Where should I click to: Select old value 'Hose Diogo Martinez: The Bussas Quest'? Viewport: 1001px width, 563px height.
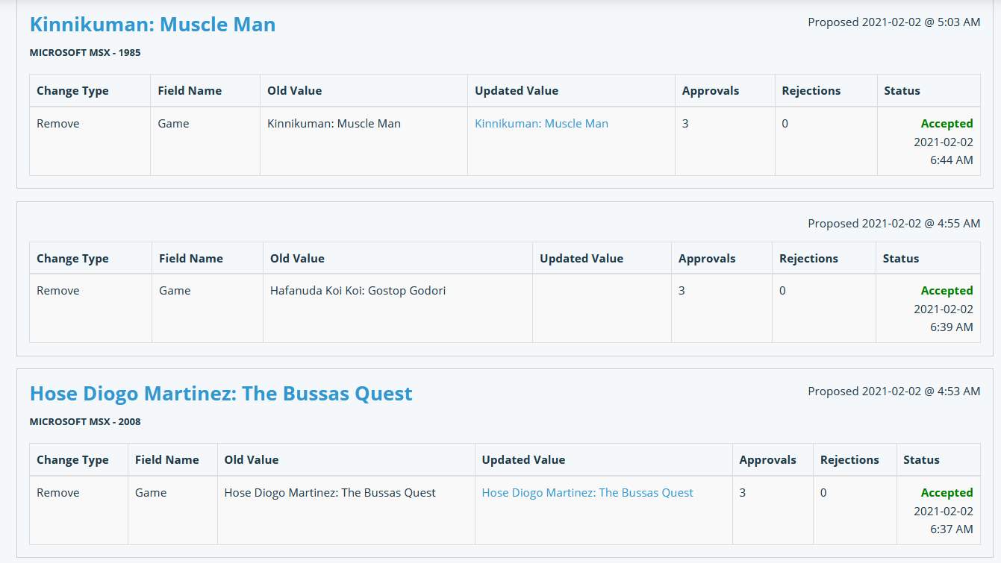(x=330, y=493)
